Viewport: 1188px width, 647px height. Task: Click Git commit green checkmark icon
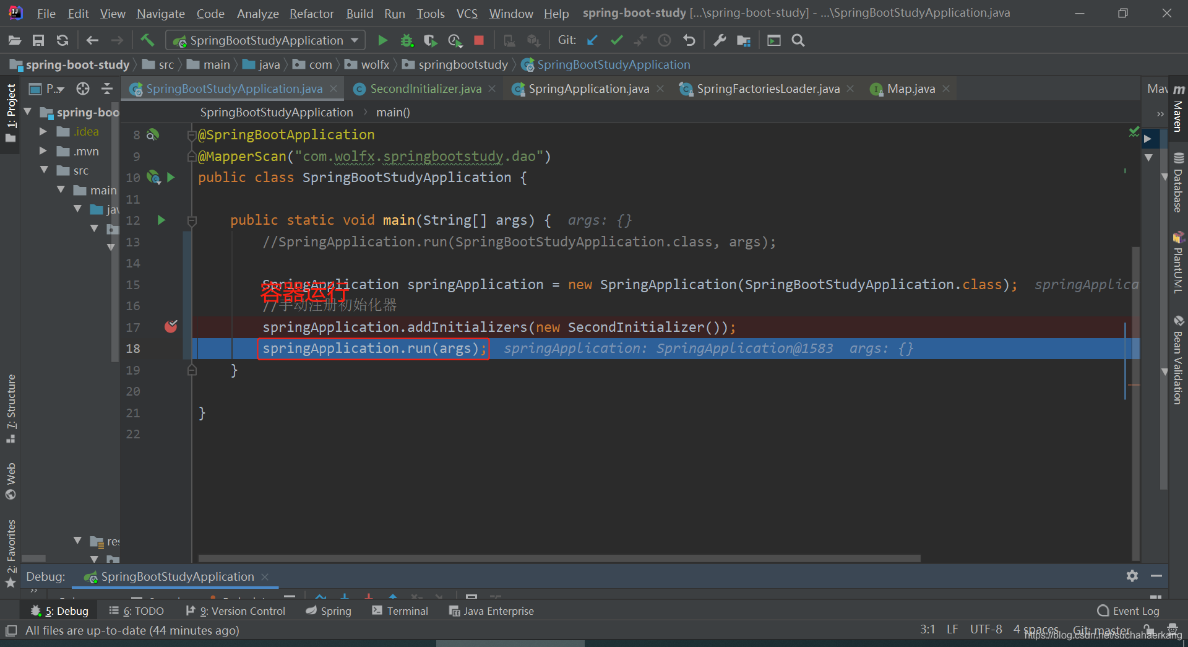(x=616, y=40)
